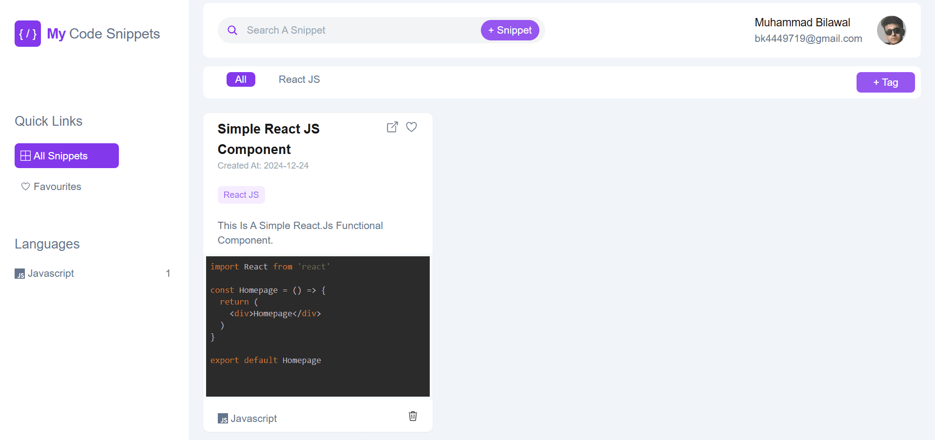The height and width of the screenshot is (440, 935).
Task: Click the user profile avatar
Action: click(x=891, y=30)
